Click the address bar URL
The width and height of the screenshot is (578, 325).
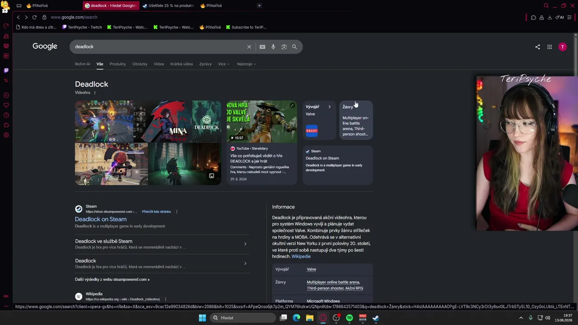pyautogui.click(x=74, y=17)
